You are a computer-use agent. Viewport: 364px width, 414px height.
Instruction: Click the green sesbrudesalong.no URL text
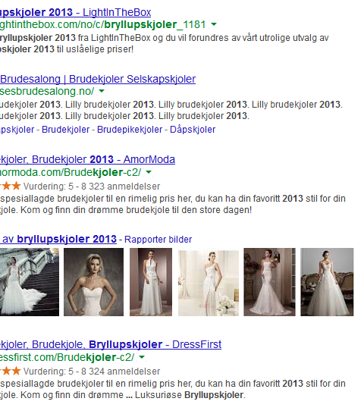coord(47,91)
